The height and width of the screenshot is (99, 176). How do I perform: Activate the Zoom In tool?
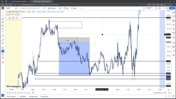(3, 43)
